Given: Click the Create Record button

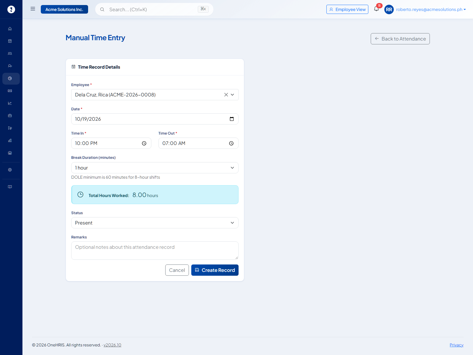Looking at the screenshot, I should click(x=215, y=270).
